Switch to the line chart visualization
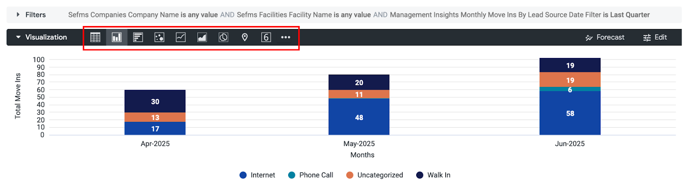 point(181,37)
